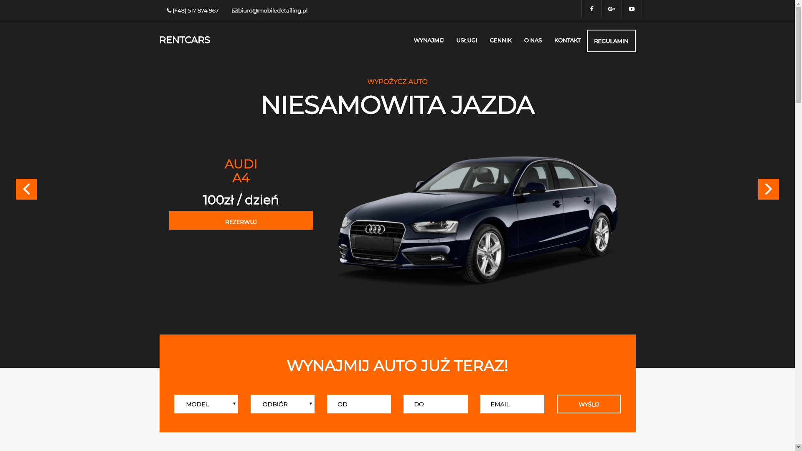Click the RENTCARS logo
This screenshot has width=802, height=451.
point(185,40)
